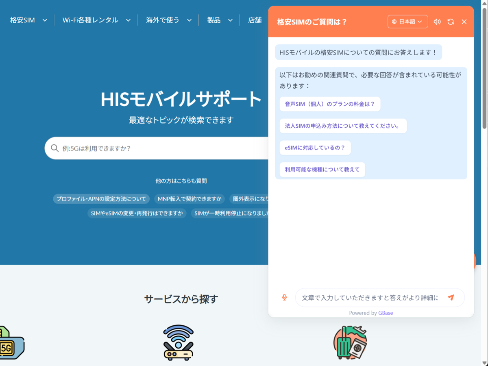Focus the chat message input field
488x366 pixels.
[370, 298]
